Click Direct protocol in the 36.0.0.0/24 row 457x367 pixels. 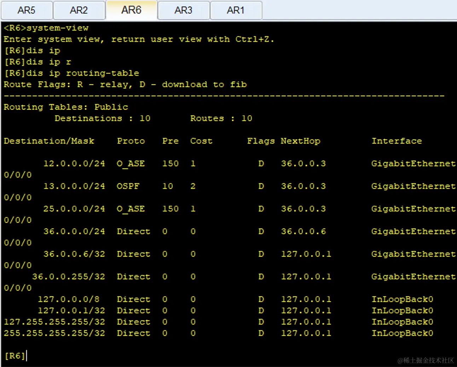pos(134,232)
